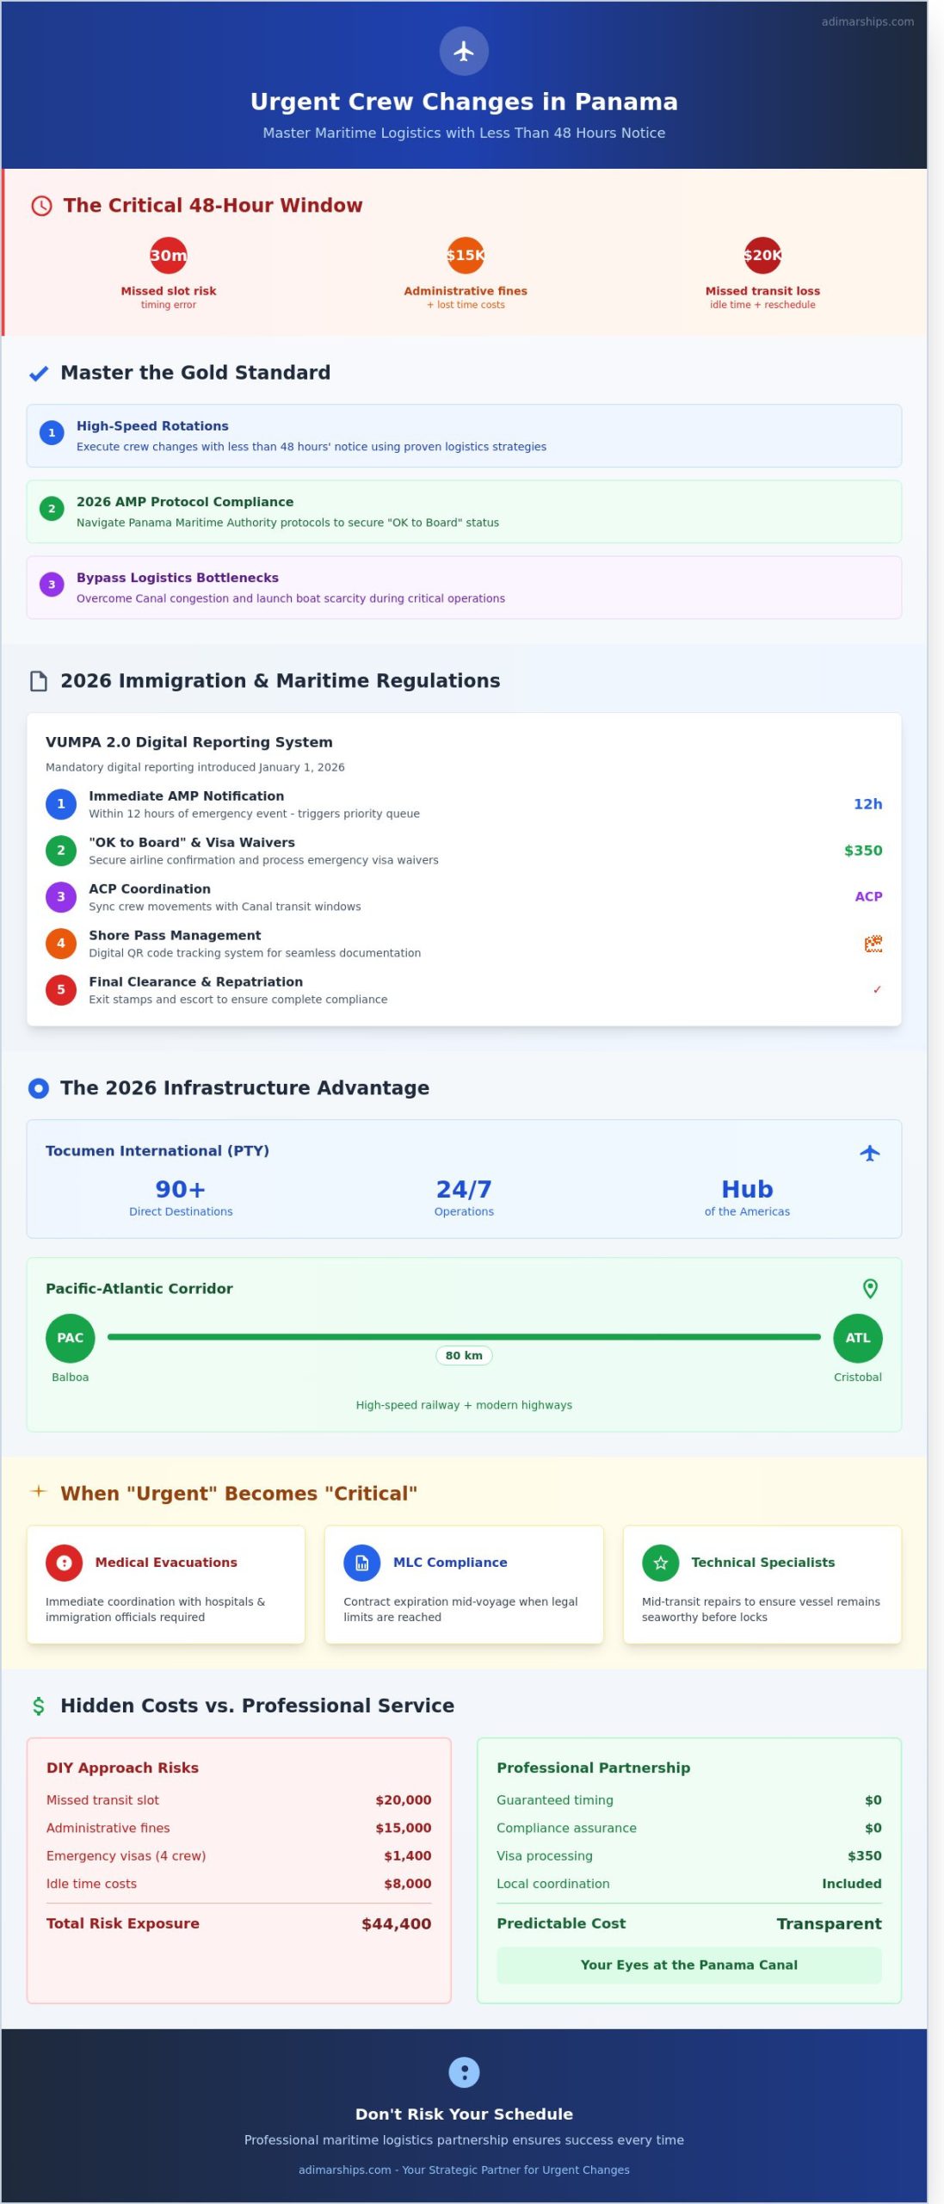Click the blue checkmark beside Master the Gold Standard
The height and width of the screenshot is (2204, 944).
pos(39,374)
